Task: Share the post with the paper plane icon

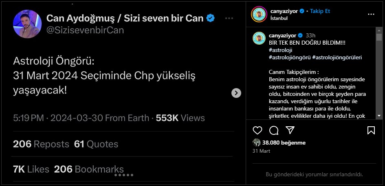Action: click(x=290, y=130)
